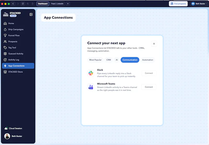Image resolution: width=209 pixels, height=145 pixels.
Task: Click the Prospects people icon
Action: 5,42
